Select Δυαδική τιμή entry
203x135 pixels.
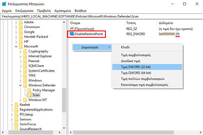click(x=147, y=61)
